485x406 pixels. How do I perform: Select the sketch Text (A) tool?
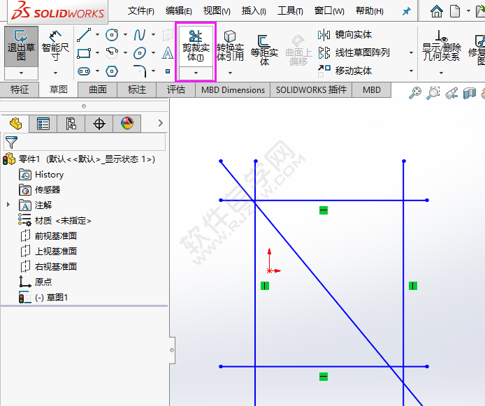[168, 53]
